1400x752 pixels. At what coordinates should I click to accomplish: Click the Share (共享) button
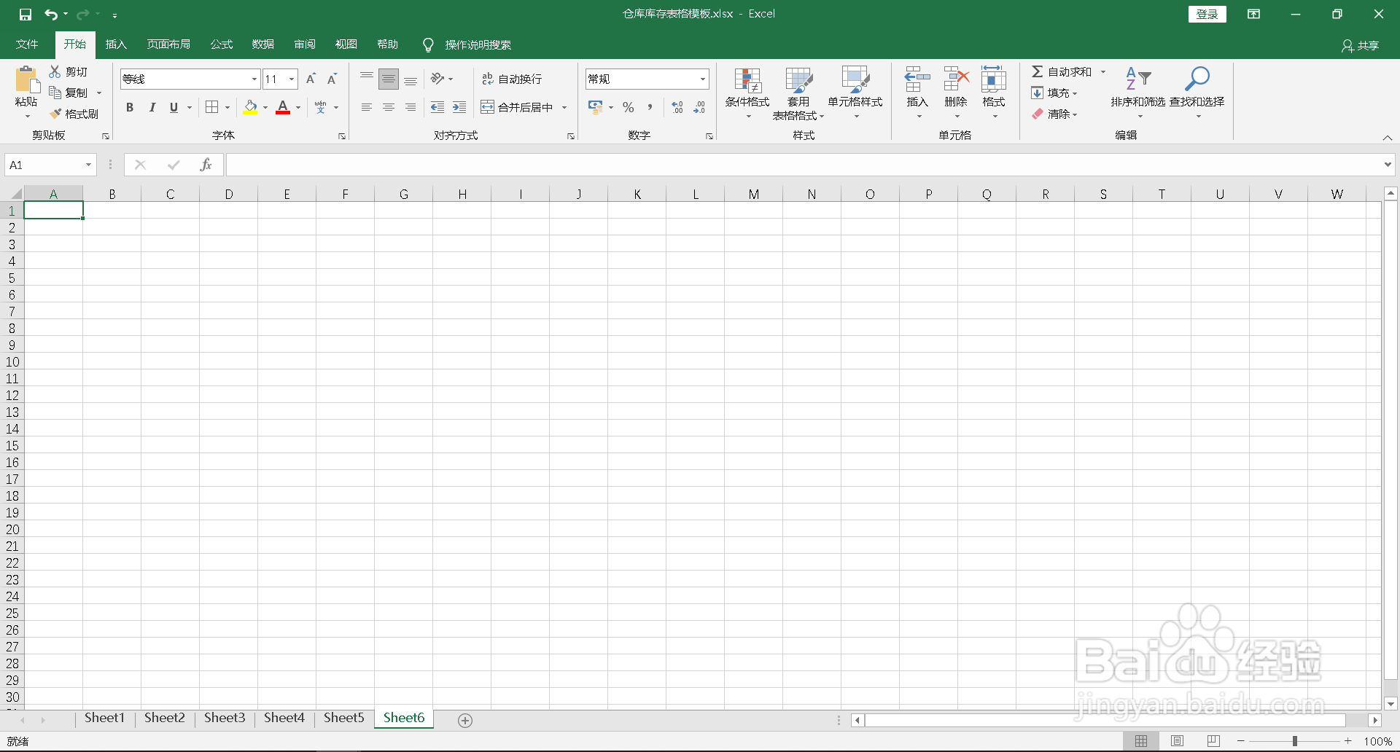(1361, 45)
